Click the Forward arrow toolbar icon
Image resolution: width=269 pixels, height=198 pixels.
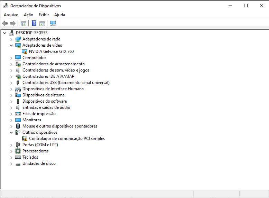click(13, 23)
